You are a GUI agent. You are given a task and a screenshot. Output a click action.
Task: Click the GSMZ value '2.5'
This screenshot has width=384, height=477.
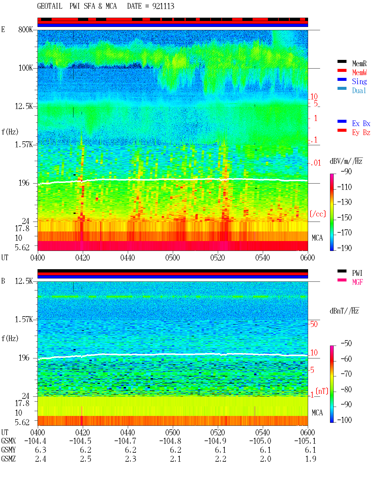85,459
